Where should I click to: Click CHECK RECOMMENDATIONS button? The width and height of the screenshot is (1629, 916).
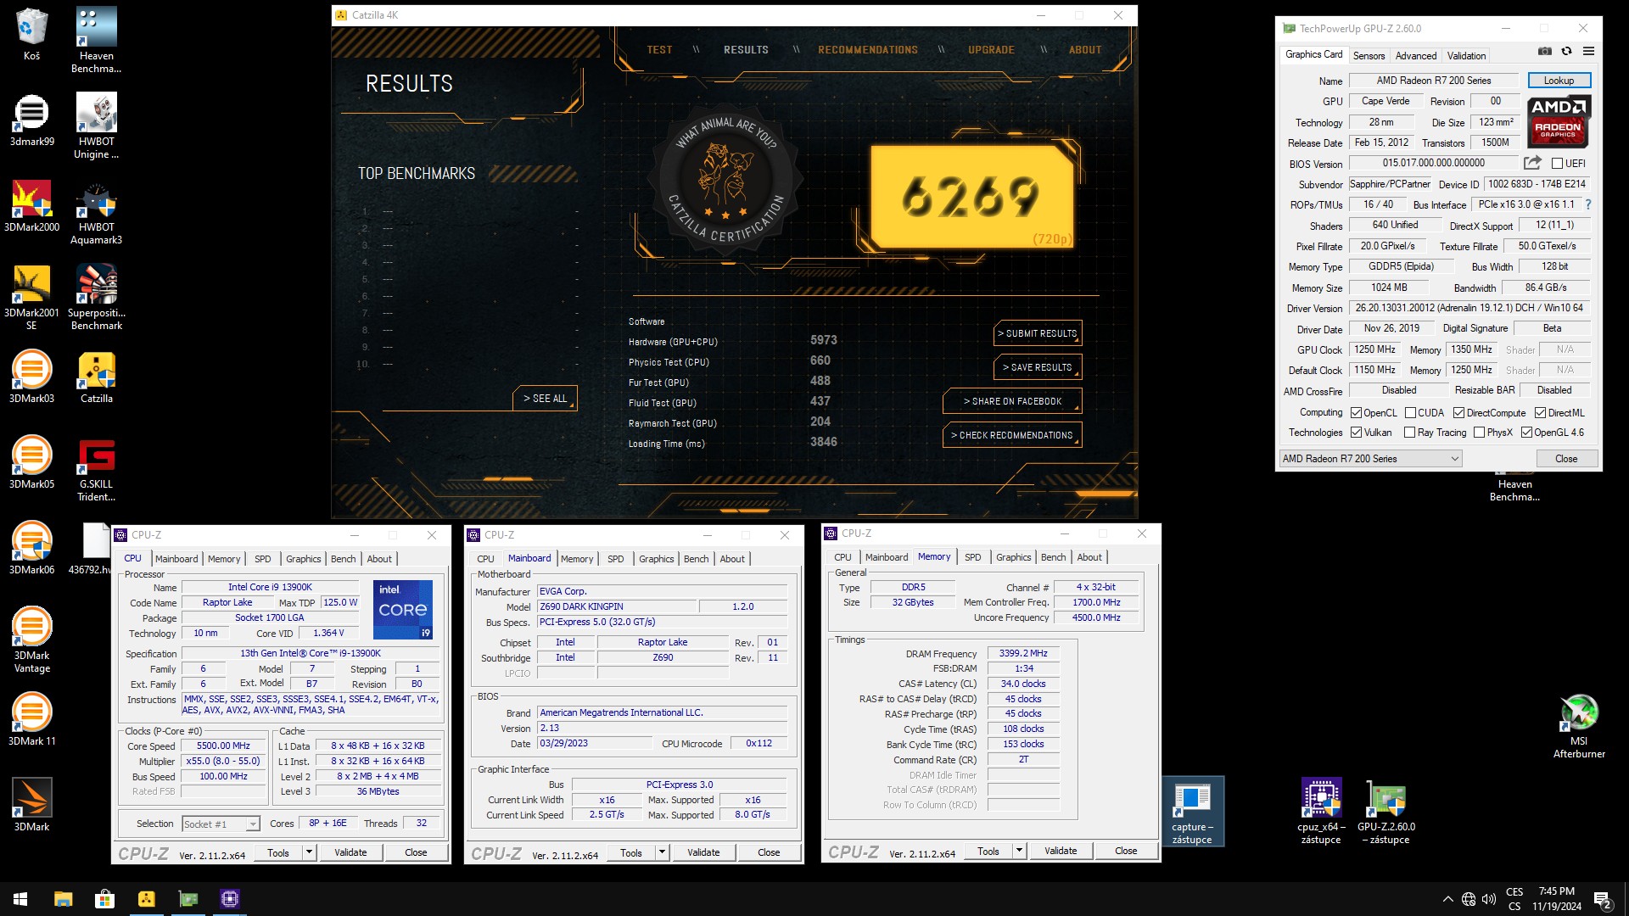[1012, 435]
